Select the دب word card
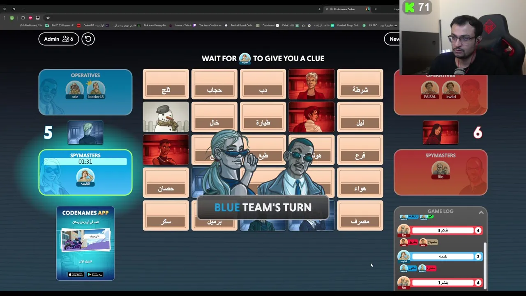 (263, 84)
